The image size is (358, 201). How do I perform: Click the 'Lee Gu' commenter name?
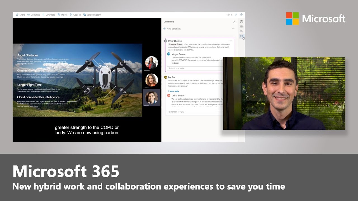[x=171, y=77]
